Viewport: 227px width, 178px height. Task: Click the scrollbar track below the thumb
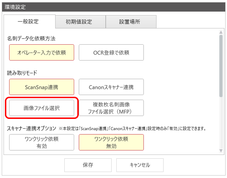click(x=221, y=123)
